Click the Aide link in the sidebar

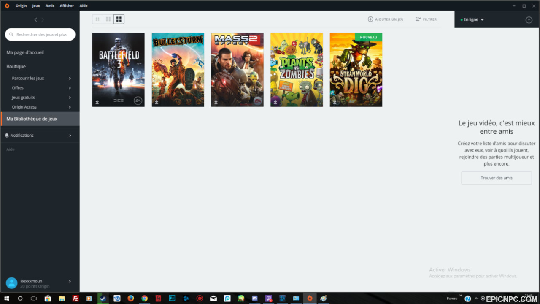11,149
